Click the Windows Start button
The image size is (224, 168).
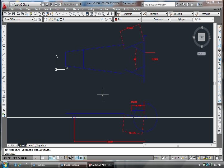tap(5, 165)
